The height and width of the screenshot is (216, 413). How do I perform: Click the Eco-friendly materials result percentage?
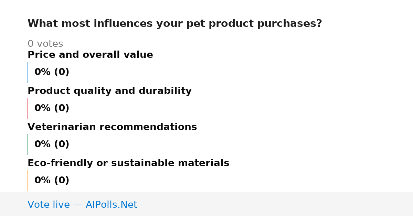click(52, 181)
